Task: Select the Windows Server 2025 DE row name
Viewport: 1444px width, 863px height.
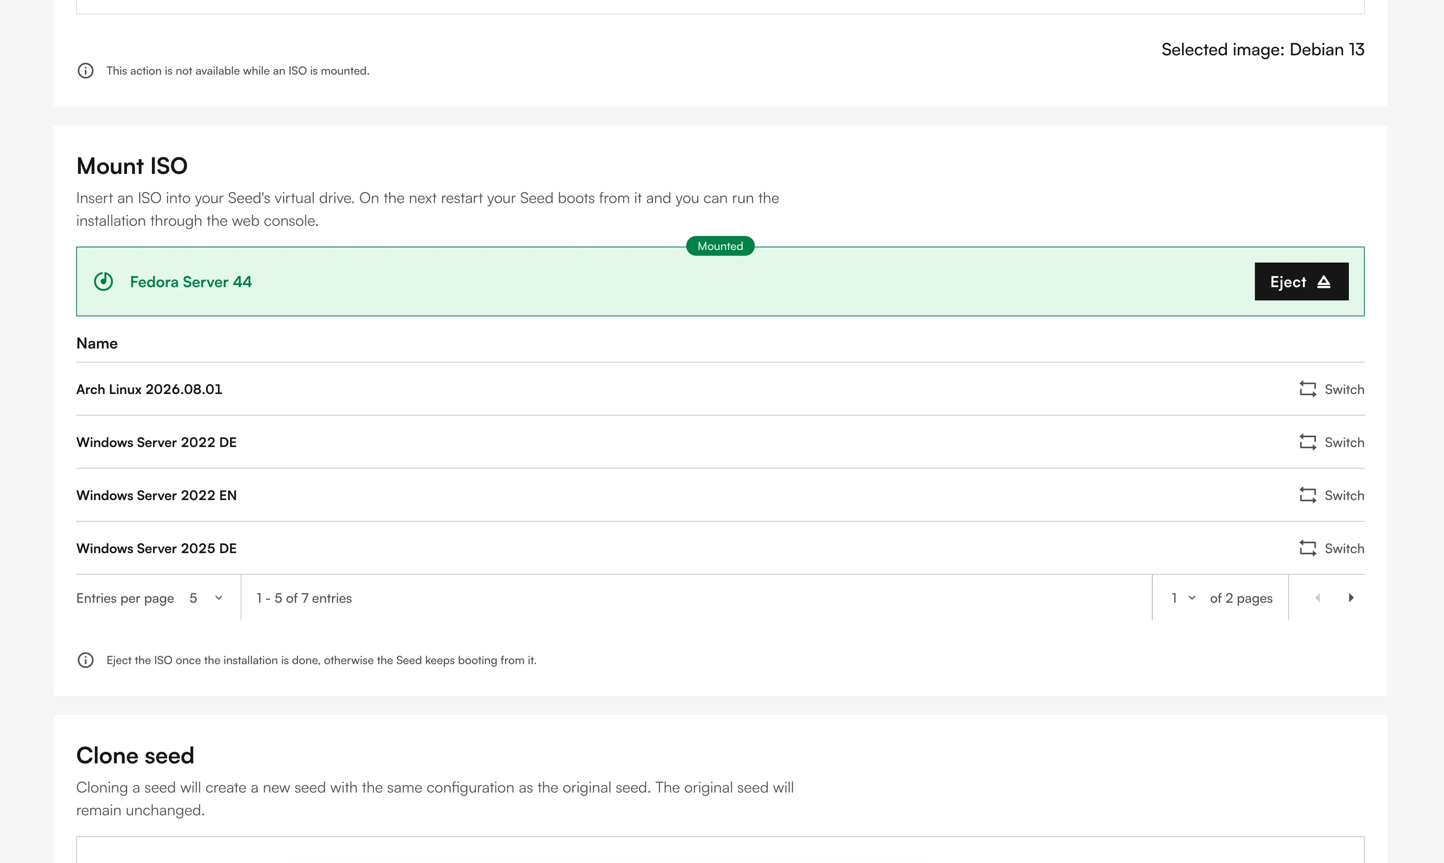Action: click(x=157, y=548)
